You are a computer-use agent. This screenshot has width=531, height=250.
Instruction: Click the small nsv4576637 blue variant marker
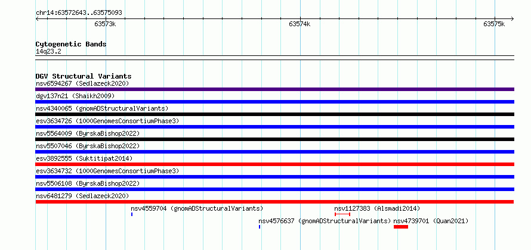(x=260, y=227)
